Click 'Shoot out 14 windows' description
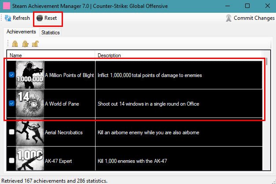 point(148,104)
